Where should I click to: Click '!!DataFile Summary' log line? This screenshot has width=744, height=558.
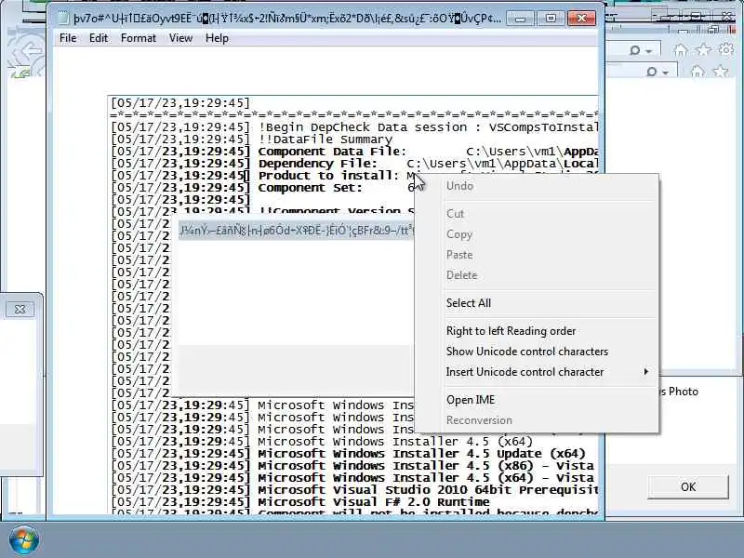point(251,139)
